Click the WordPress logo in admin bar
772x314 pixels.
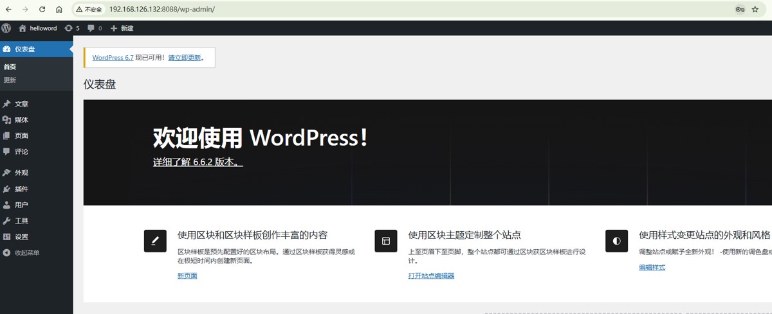pyautogui.click(x=6, y=28)
